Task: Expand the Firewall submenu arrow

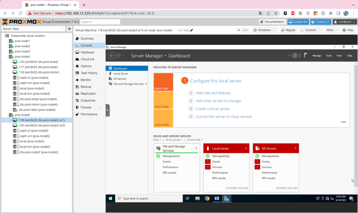Action: 100,107
